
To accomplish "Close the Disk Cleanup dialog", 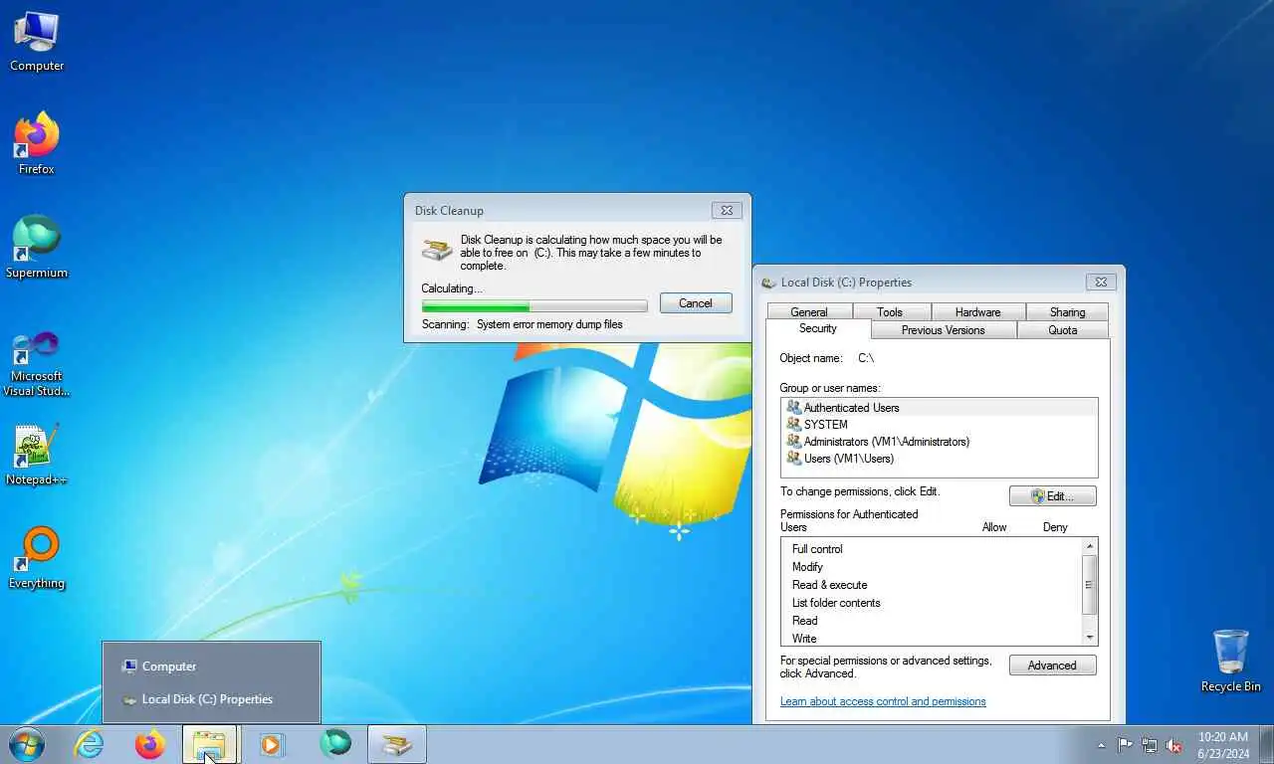I will [727, 210].
